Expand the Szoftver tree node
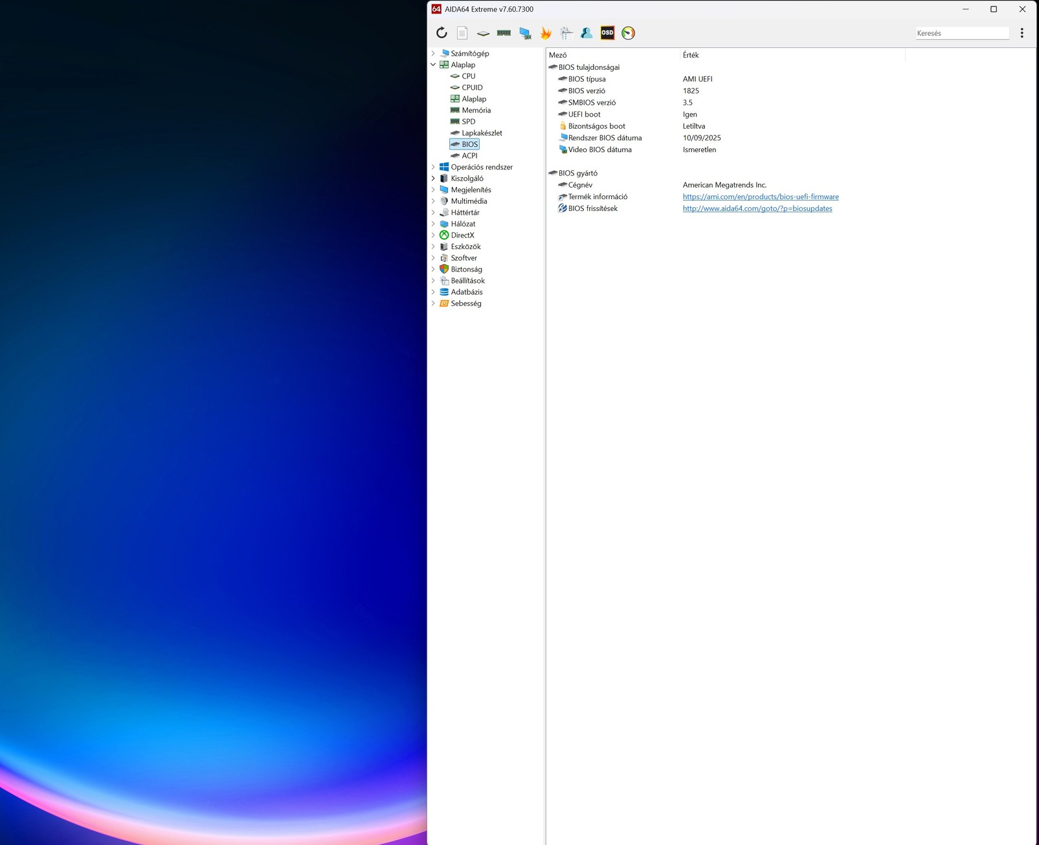This screenshot has height=845, width=1039. [x=433, y=258]
